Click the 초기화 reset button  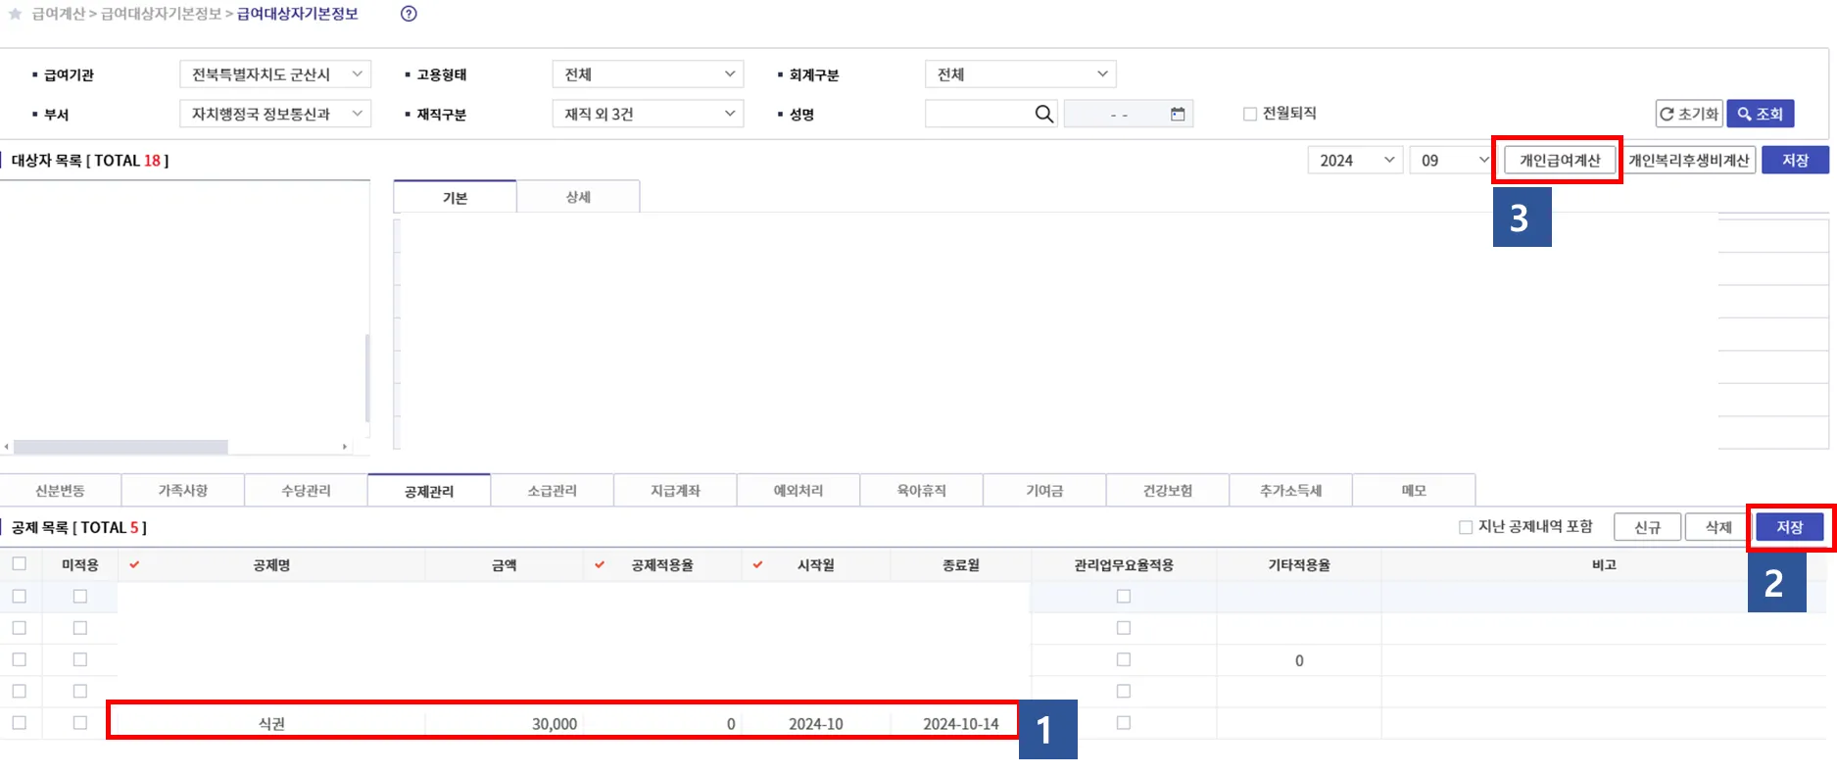(x=1689, y=114)
